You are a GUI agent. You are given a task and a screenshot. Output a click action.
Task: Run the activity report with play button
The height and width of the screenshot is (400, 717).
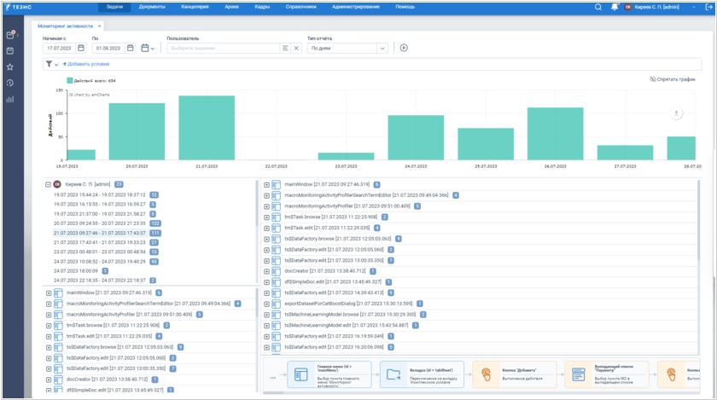click(x=404, y=48)
